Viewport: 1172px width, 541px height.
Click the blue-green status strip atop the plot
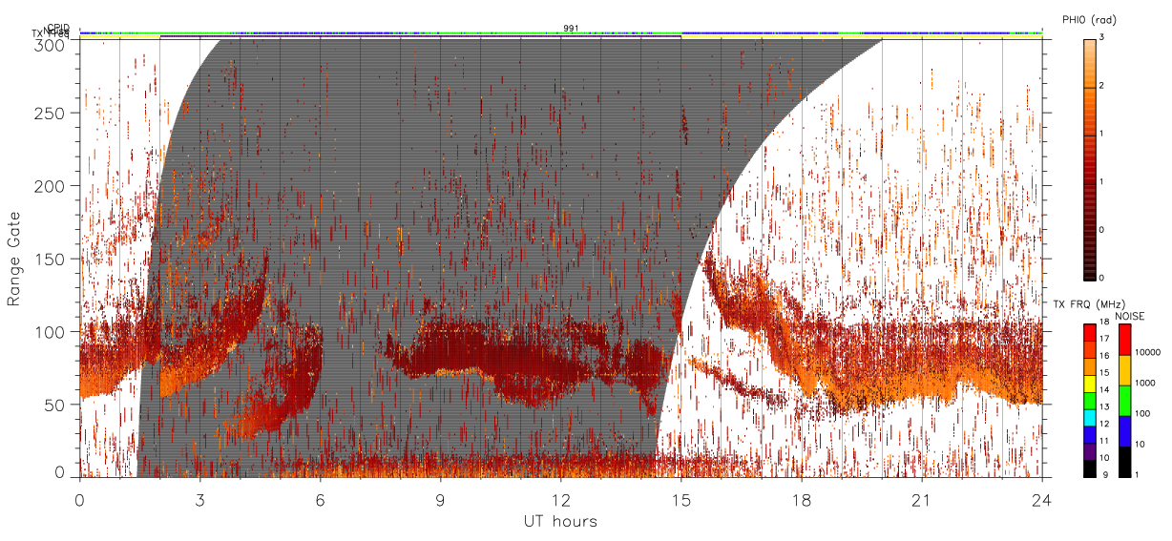click(561, 33)
